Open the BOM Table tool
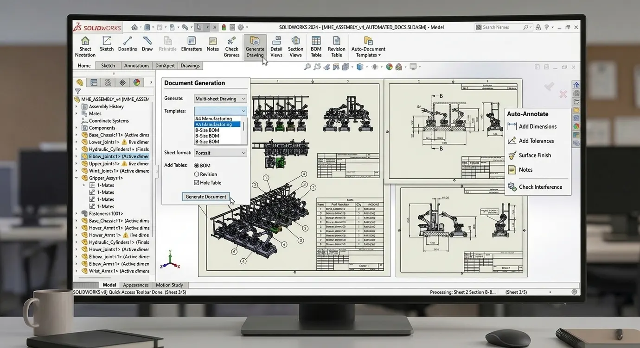Viewport: 640px width, 348px height. [316, 47]
